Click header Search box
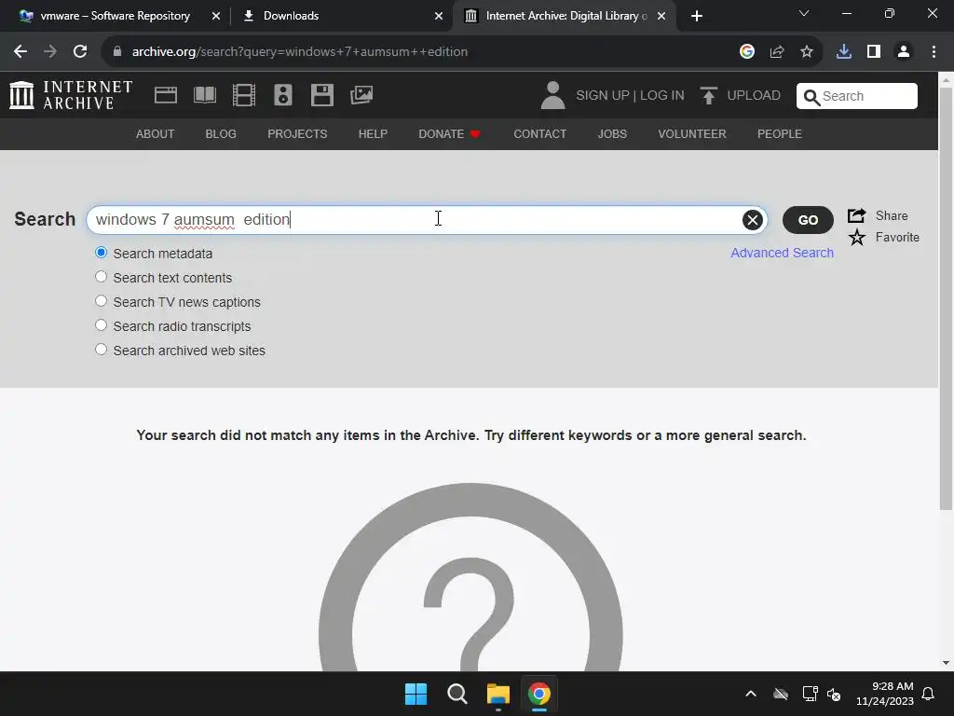Viewport: 954px width, 716px height. (857, 96)
